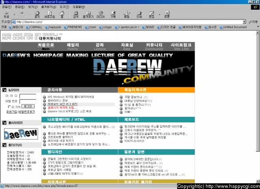Open the 즐겨찾기(A) menu
The width and height of the screenshot is (260, 189).
tap(49, 7)
